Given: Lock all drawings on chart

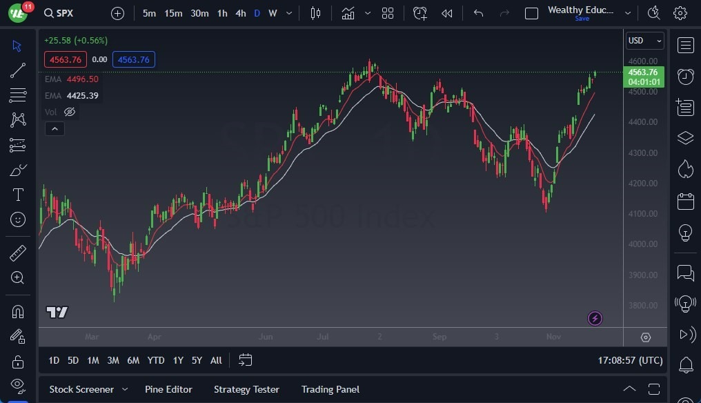Looking at the screenshot, I should (x=18, y=361).
